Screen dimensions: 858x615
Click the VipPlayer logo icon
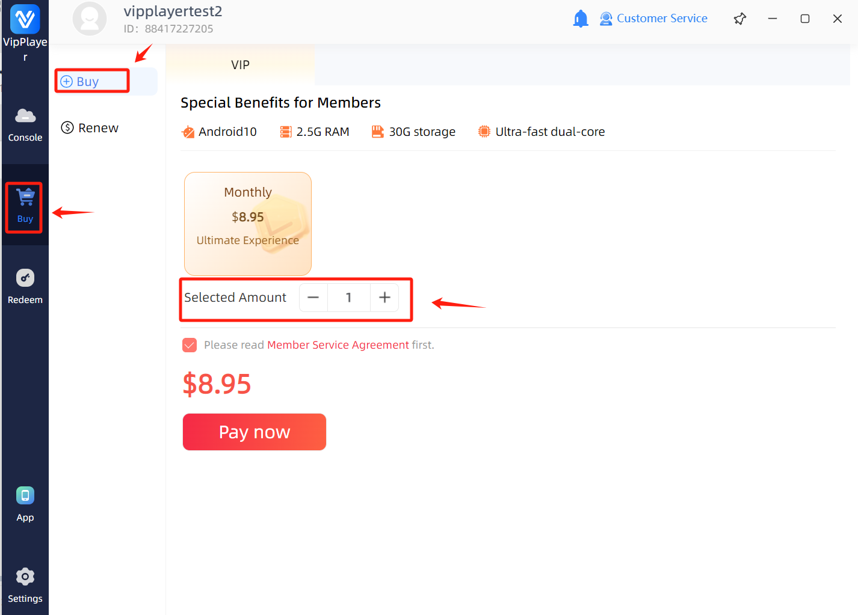(x=25, y=19)
